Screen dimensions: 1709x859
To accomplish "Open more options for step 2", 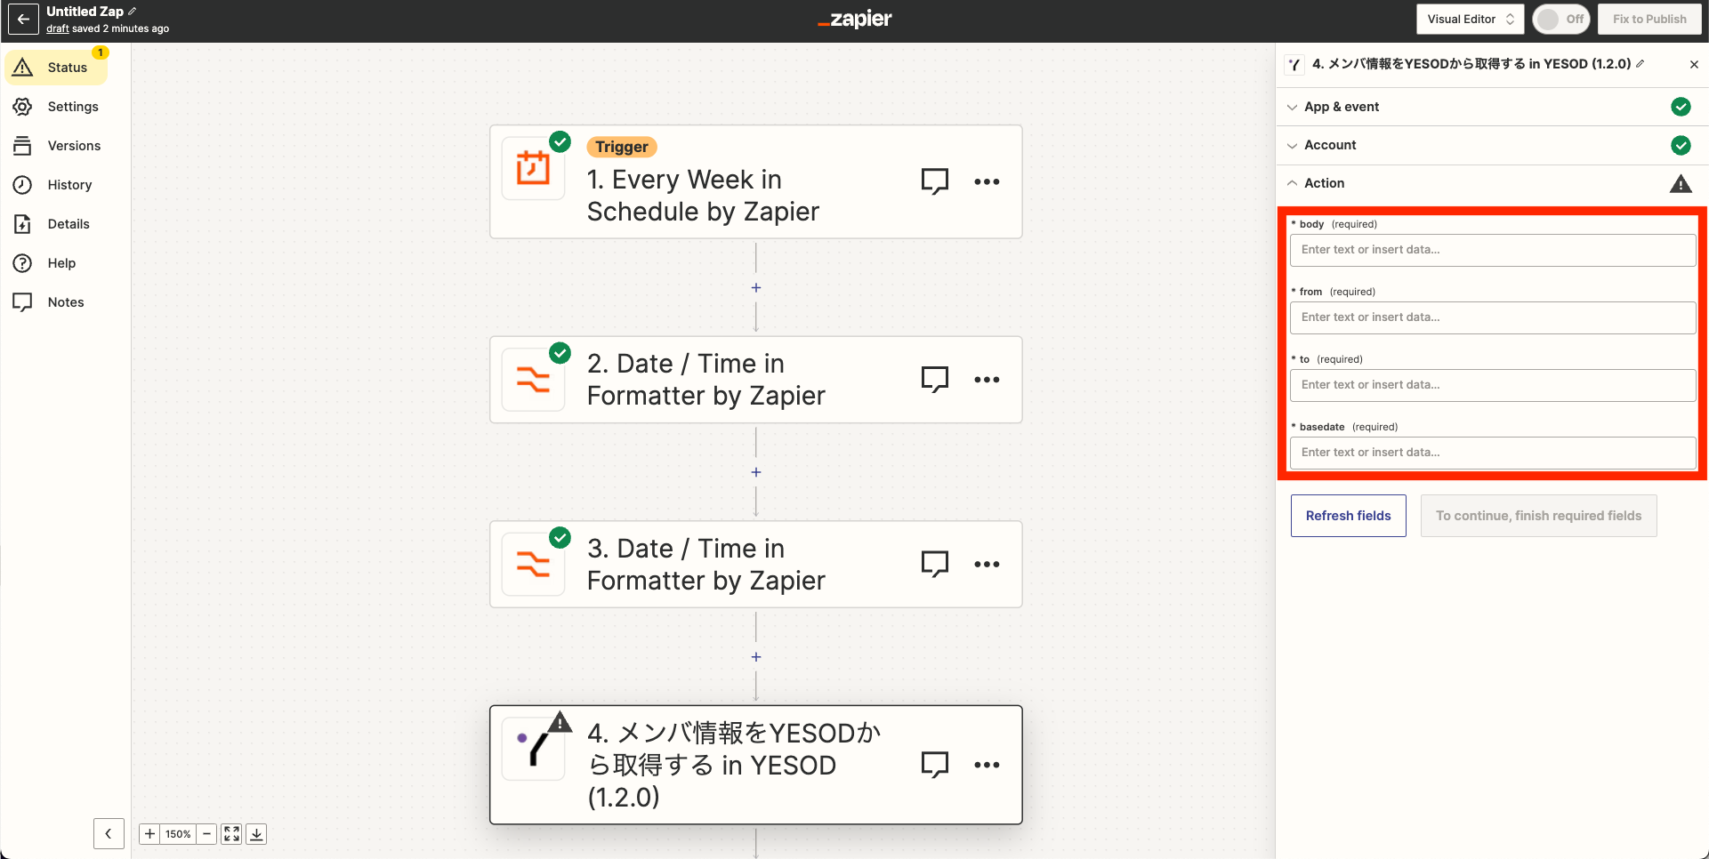I will (x=987, y=380).
